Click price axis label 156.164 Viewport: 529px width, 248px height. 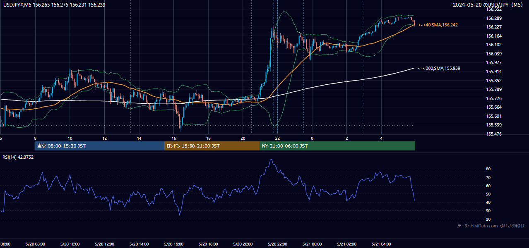click(x=494, y=36)
